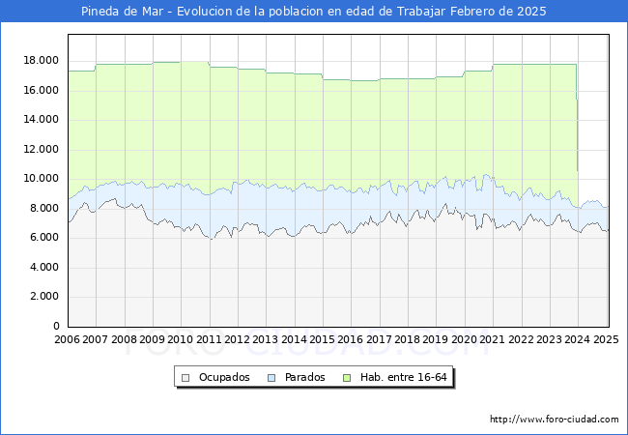Click the 2008 x-axis year label
This screenshot has width=628, height=435.
tap(125, 339)
